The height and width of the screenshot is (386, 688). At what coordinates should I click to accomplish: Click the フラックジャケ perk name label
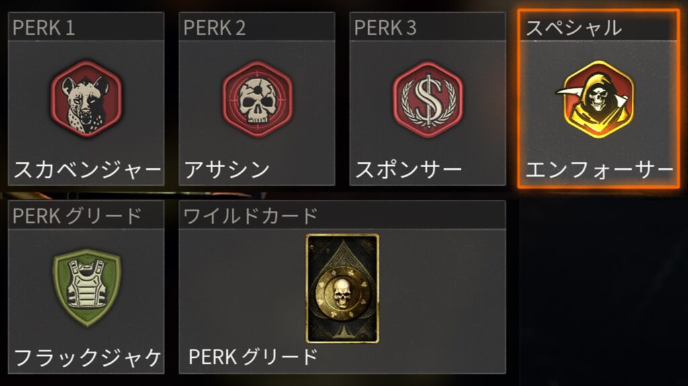coord(87,358)
